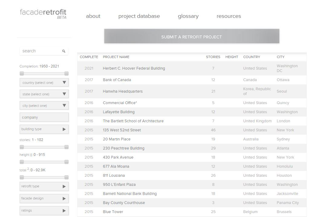The image size is (325, 217).
Task: Open the about page
Action: pyautogui.click(x=93, y=16)
